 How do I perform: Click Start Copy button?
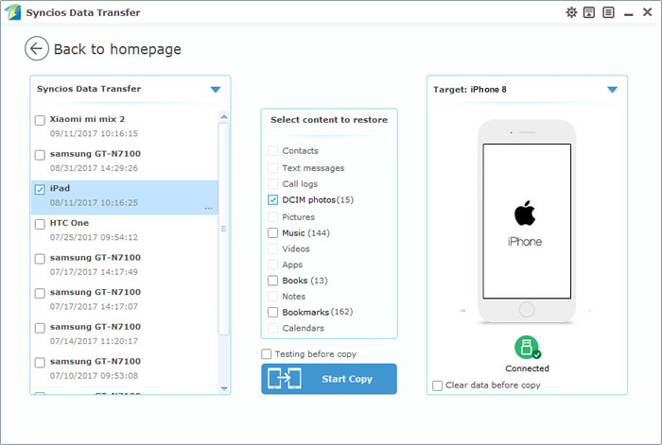click(x=329, y=379)
